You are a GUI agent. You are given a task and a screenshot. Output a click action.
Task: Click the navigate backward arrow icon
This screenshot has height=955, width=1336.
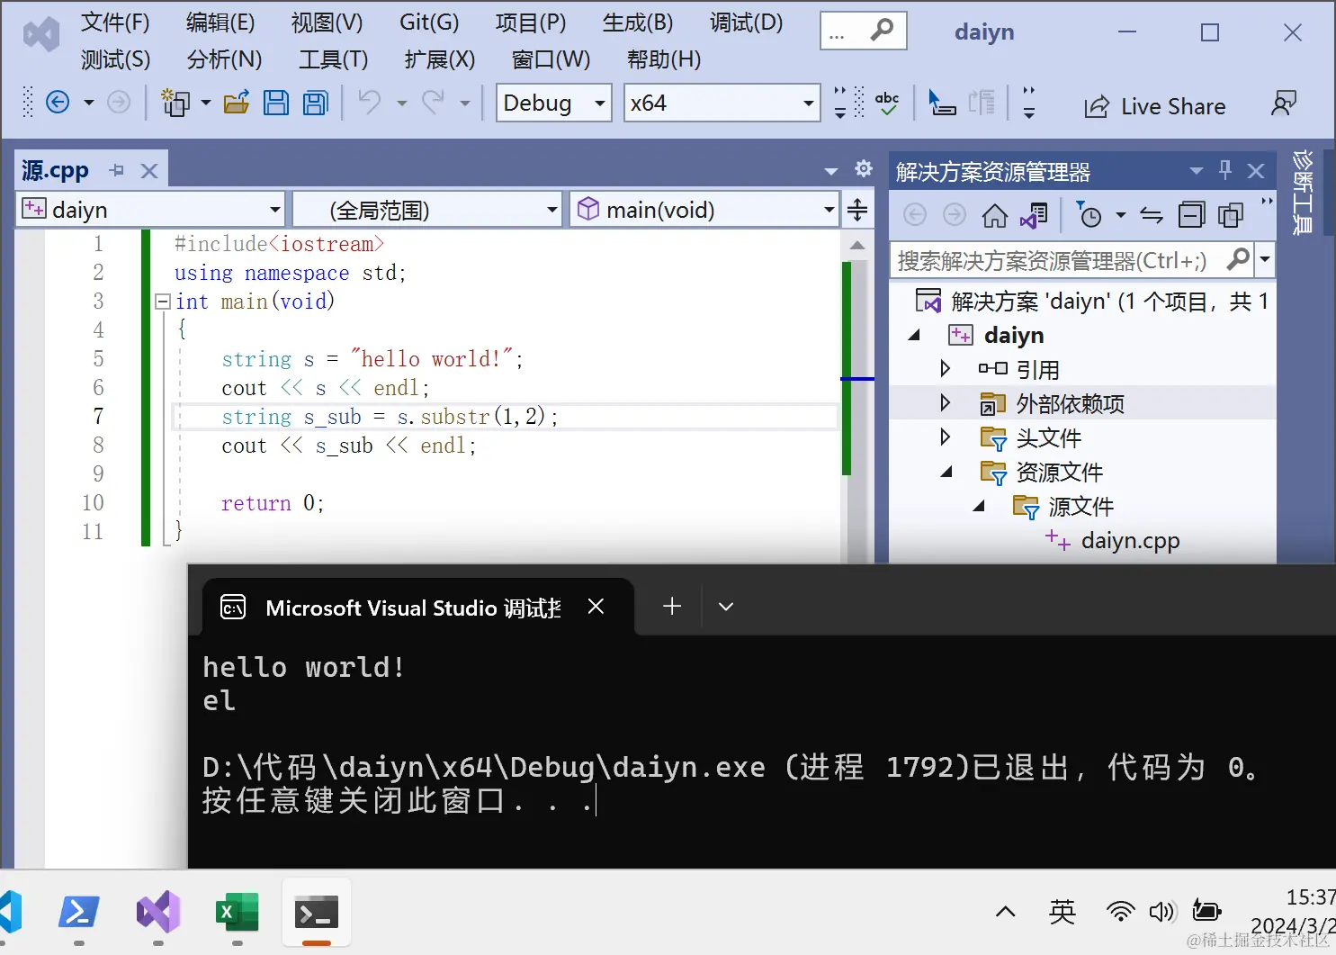(x=58, y=103)
